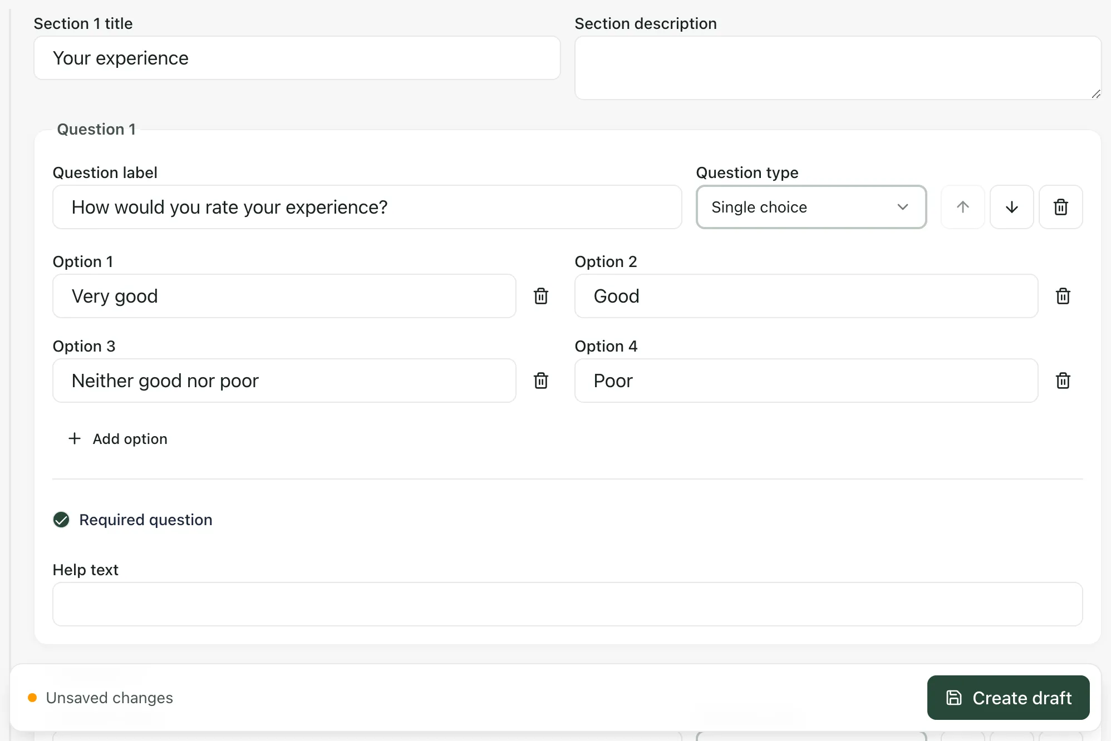Move Question 1 up with the arrow icon
Screen dimensions: 1111x741
(x=962, y=207)
